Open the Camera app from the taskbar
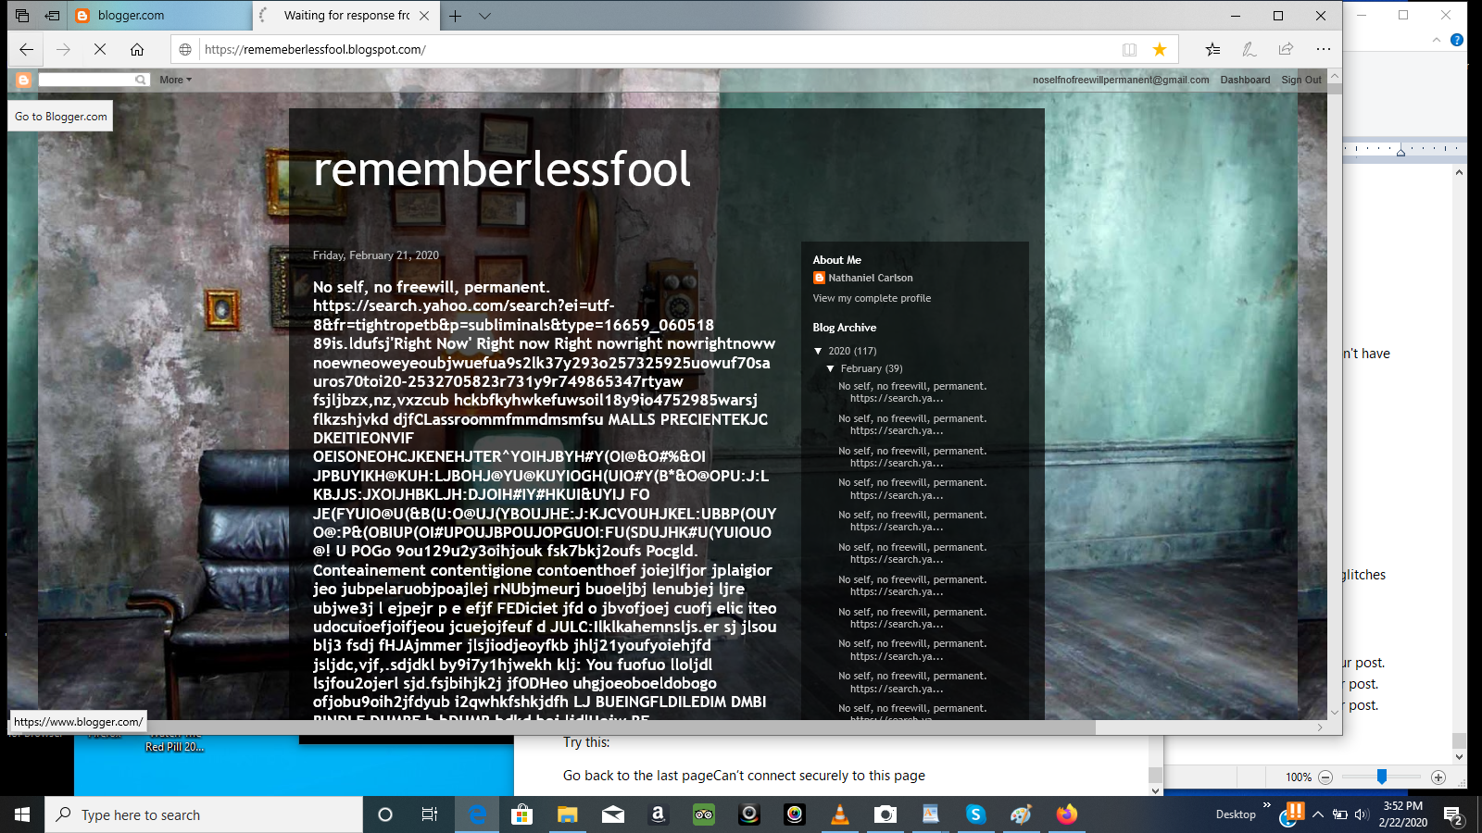Screen dimensions: 1482x833 click(x=885, y=814)
